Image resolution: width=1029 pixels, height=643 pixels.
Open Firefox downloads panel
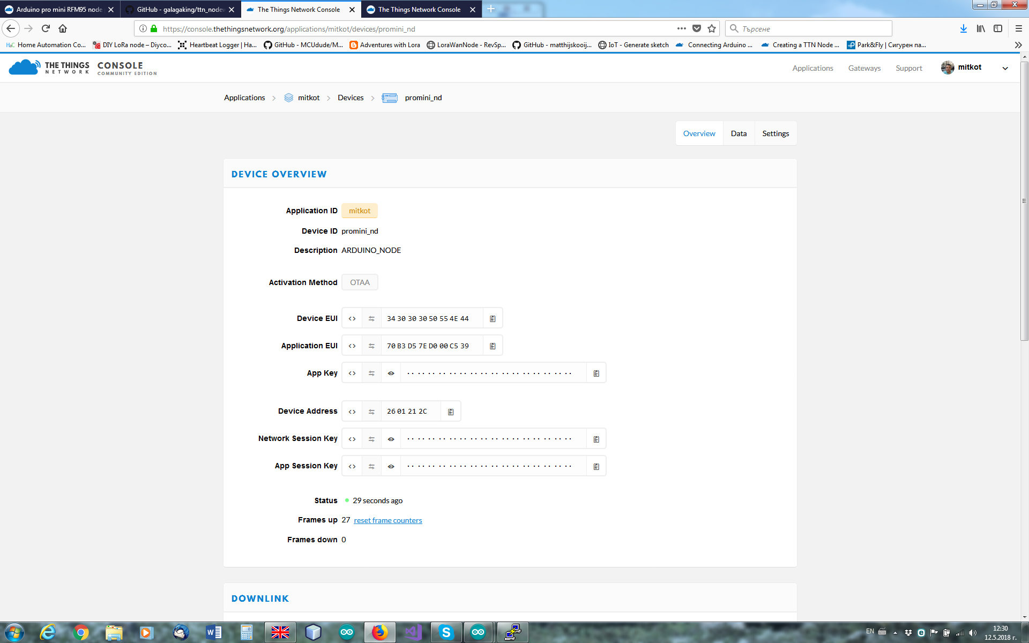[964, 28]
